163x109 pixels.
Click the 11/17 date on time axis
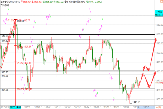146,107
